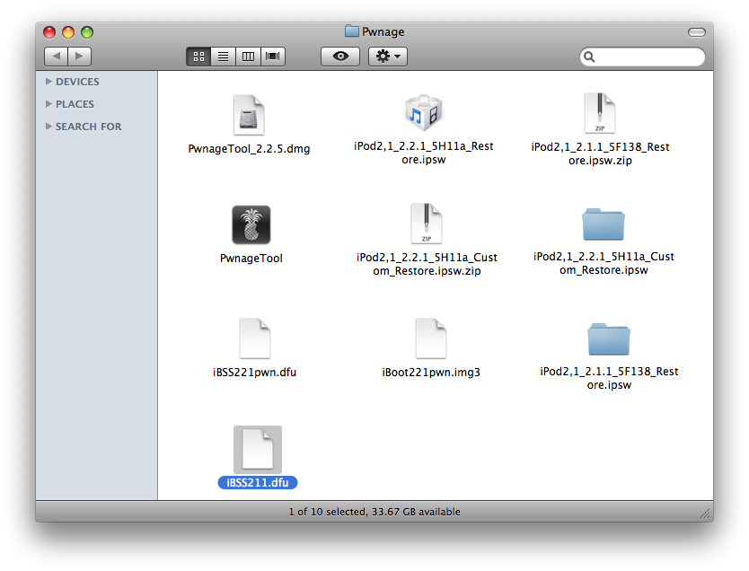Click the Finder search field

tap(648, 57)
